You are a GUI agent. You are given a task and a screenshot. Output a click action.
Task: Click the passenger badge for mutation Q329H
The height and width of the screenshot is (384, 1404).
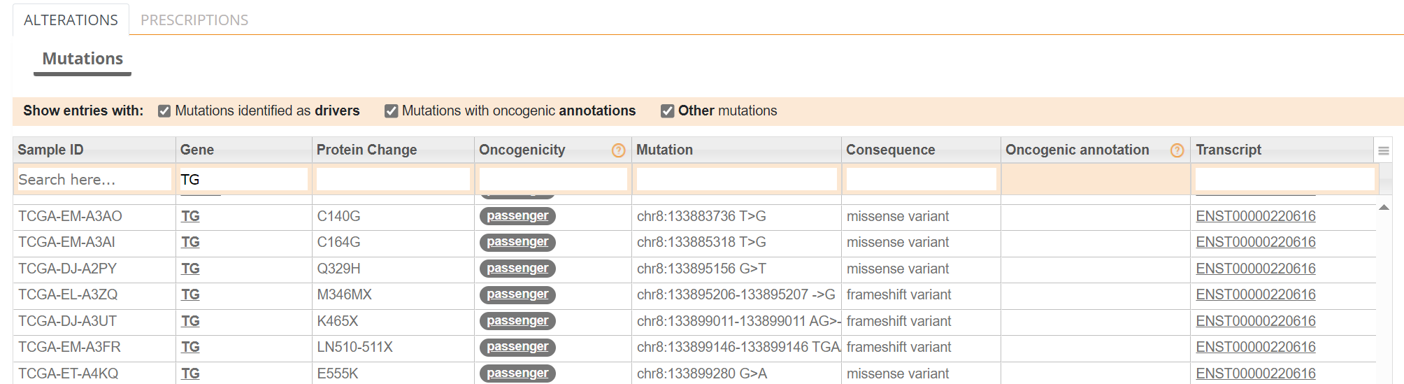[x=517, y=269]
